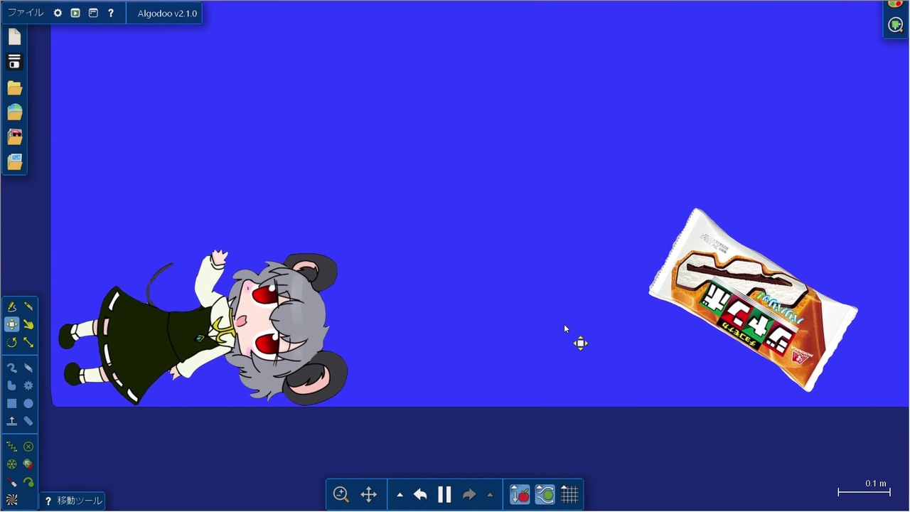Open the settings gear menu
The image size is (910, 512).
(58, 13)
